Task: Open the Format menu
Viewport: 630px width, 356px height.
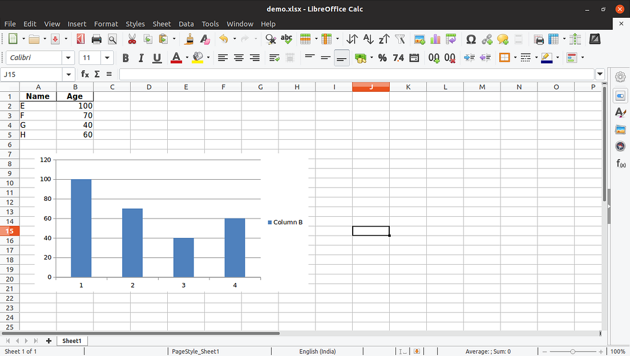Action: pos(106,24)
